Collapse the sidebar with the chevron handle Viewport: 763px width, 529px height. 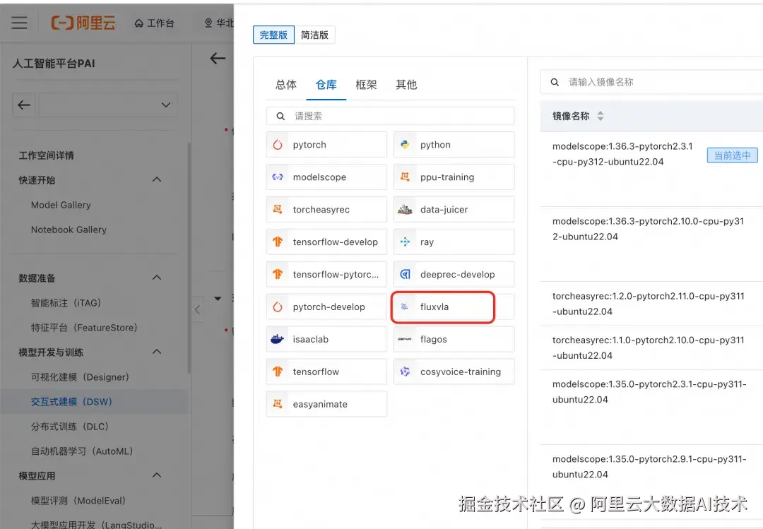(197, 309)
